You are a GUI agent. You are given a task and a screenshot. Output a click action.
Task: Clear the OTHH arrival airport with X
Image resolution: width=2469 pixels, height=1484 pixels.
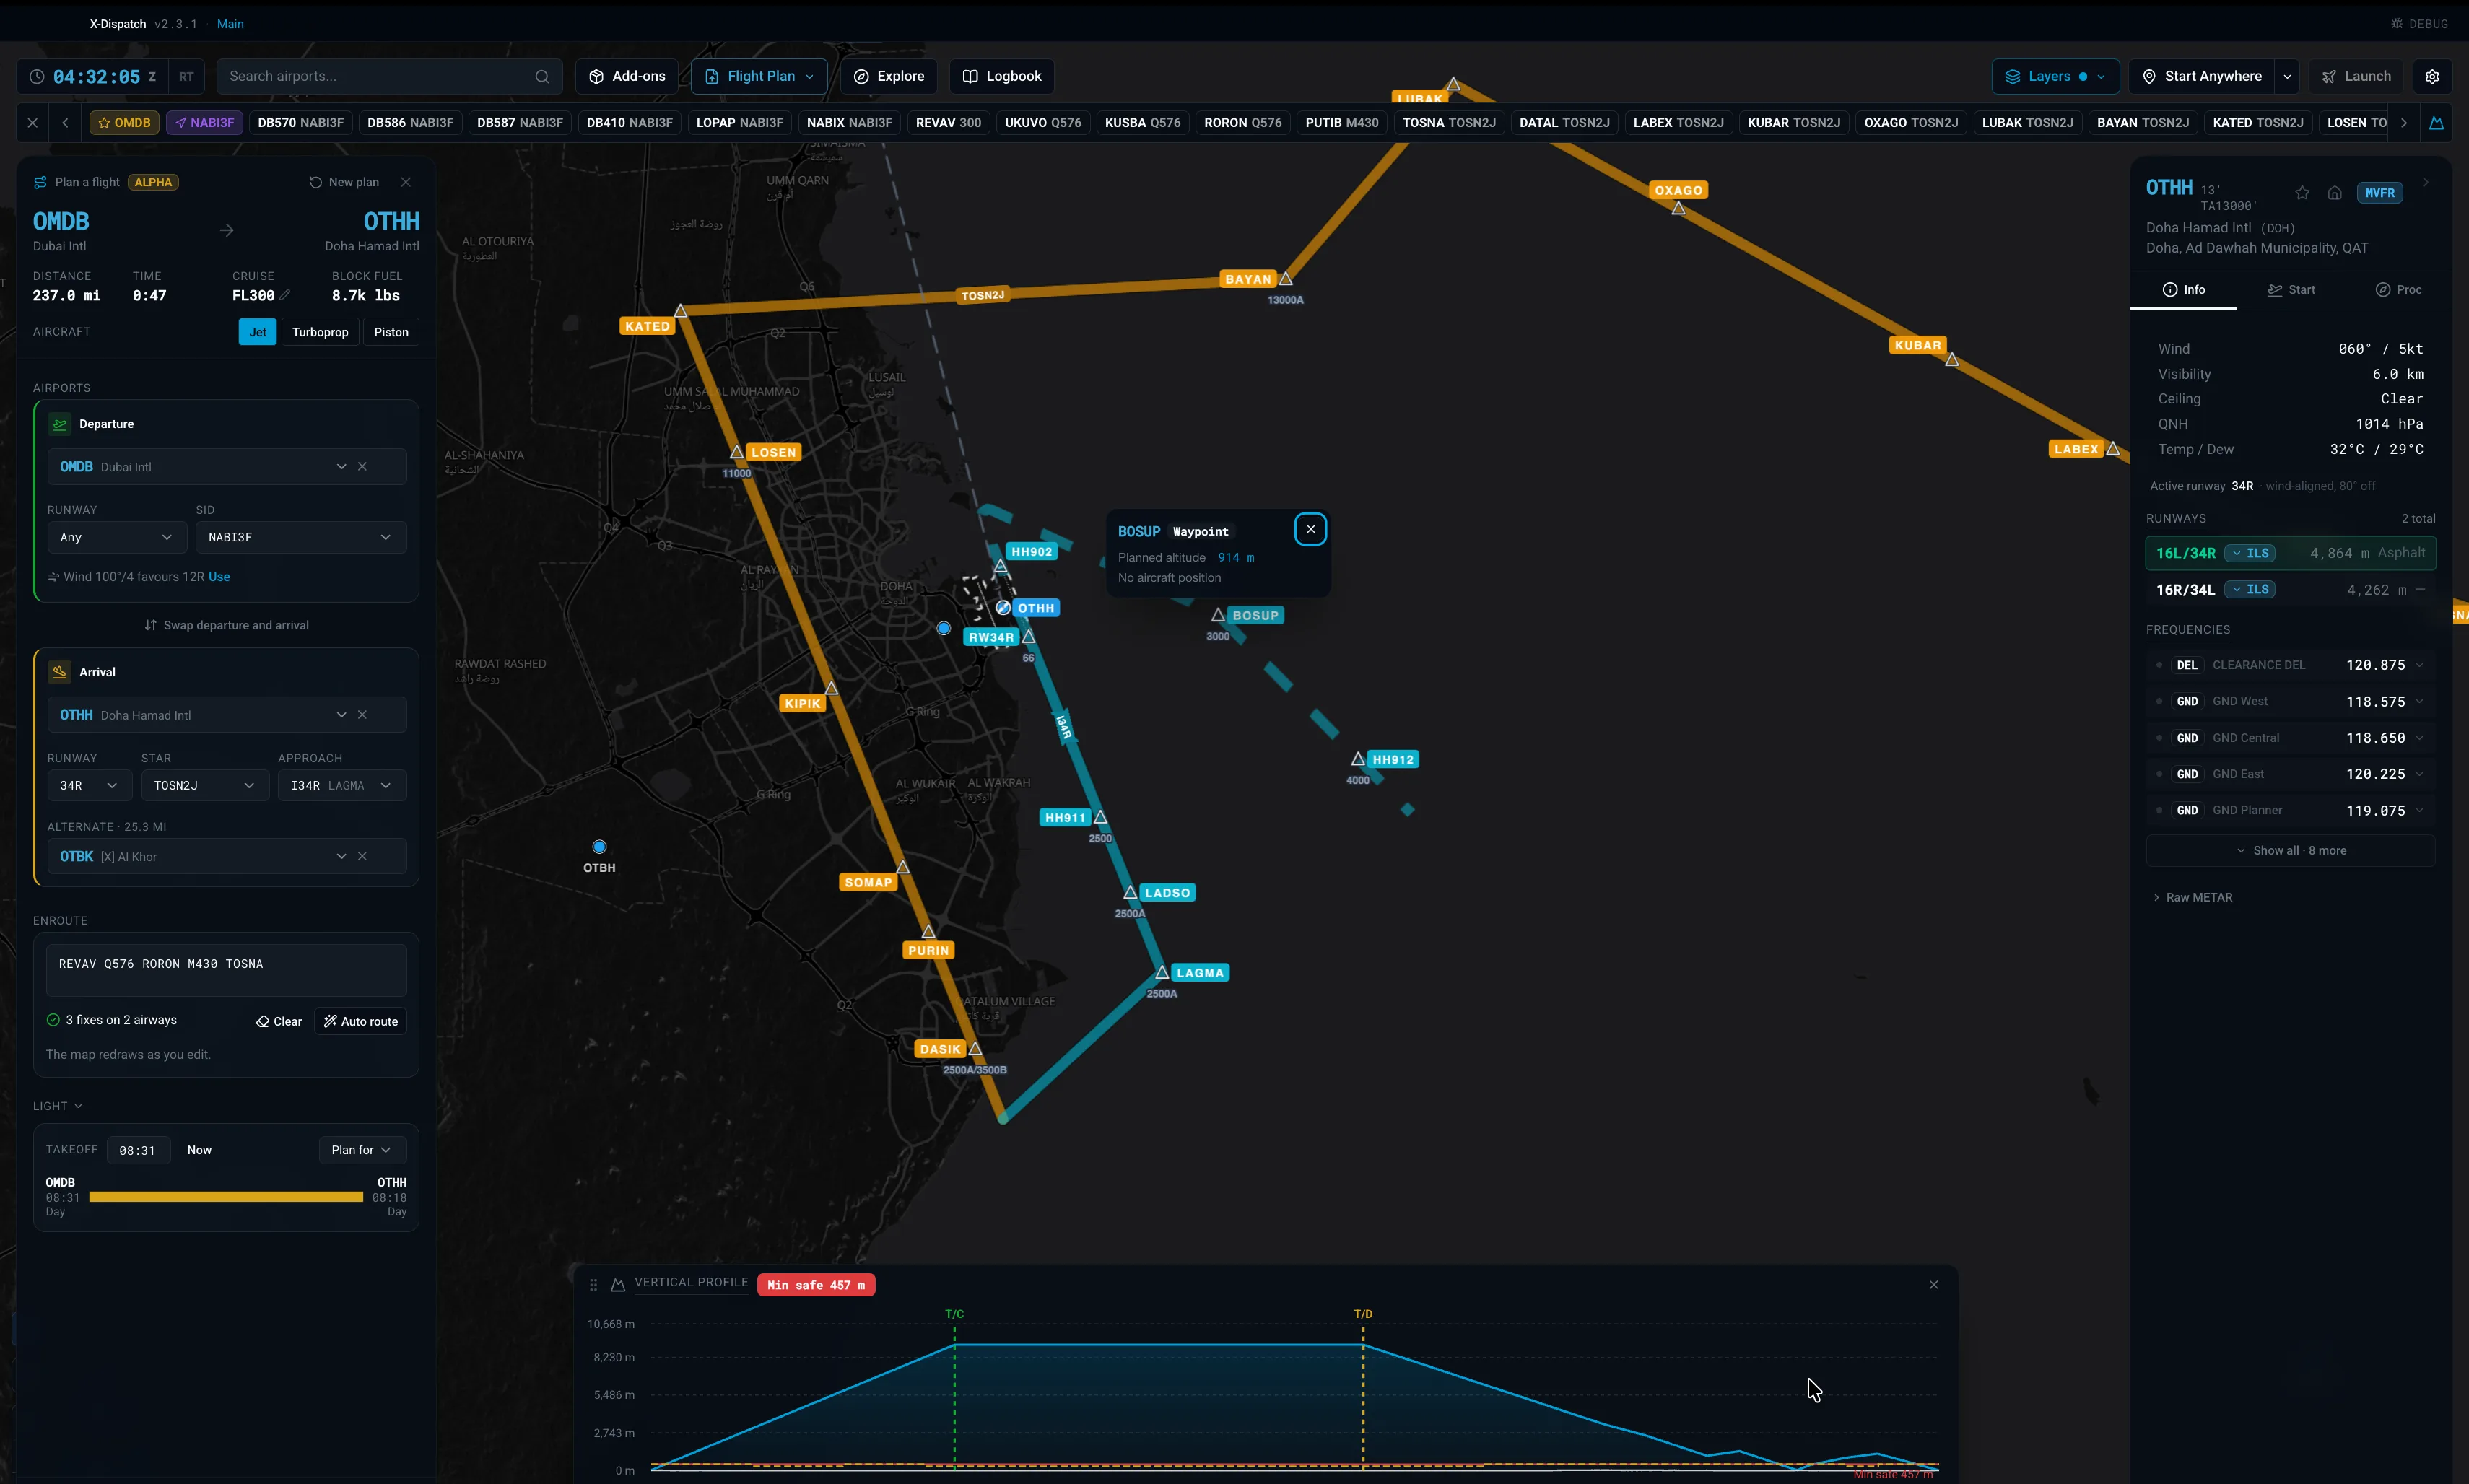coord(362,714)
